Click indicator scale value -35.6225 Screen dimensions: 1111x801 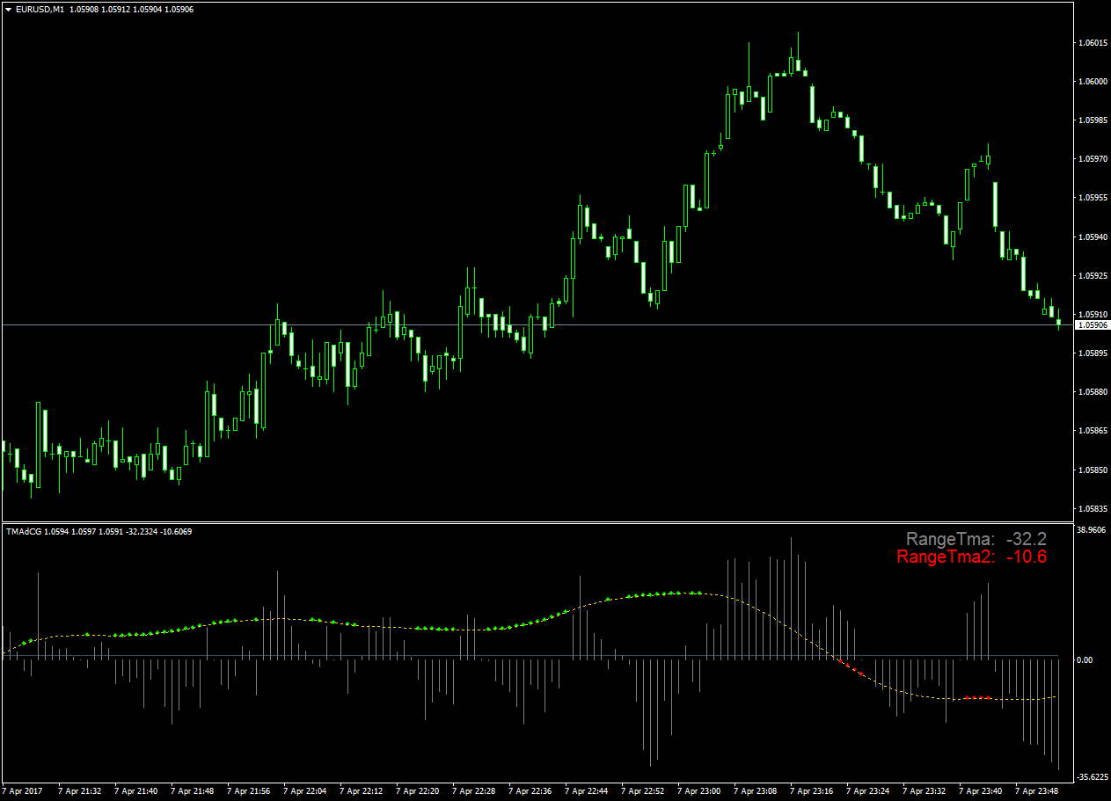(x=1093, y=777)
